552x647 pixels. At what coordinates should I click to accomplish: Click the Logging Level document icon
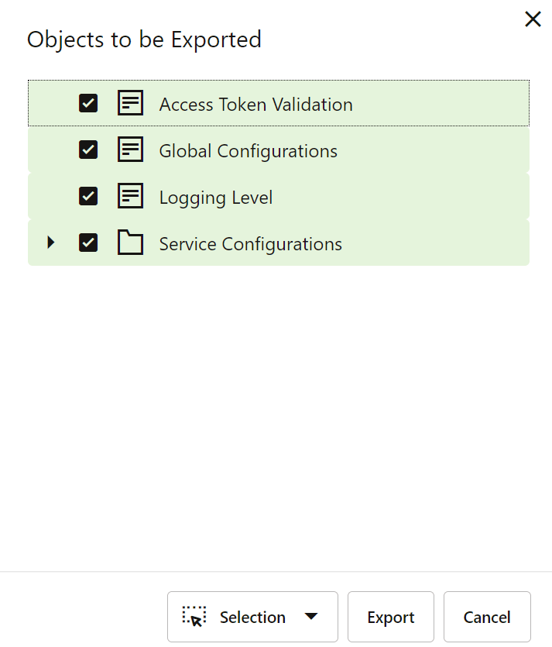pos(130,196)
